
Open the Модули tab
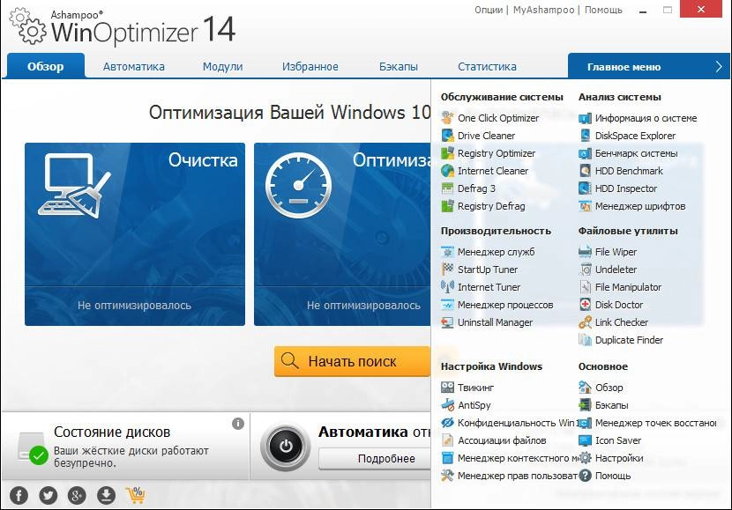pyautogui.click(x=222, y=67)
